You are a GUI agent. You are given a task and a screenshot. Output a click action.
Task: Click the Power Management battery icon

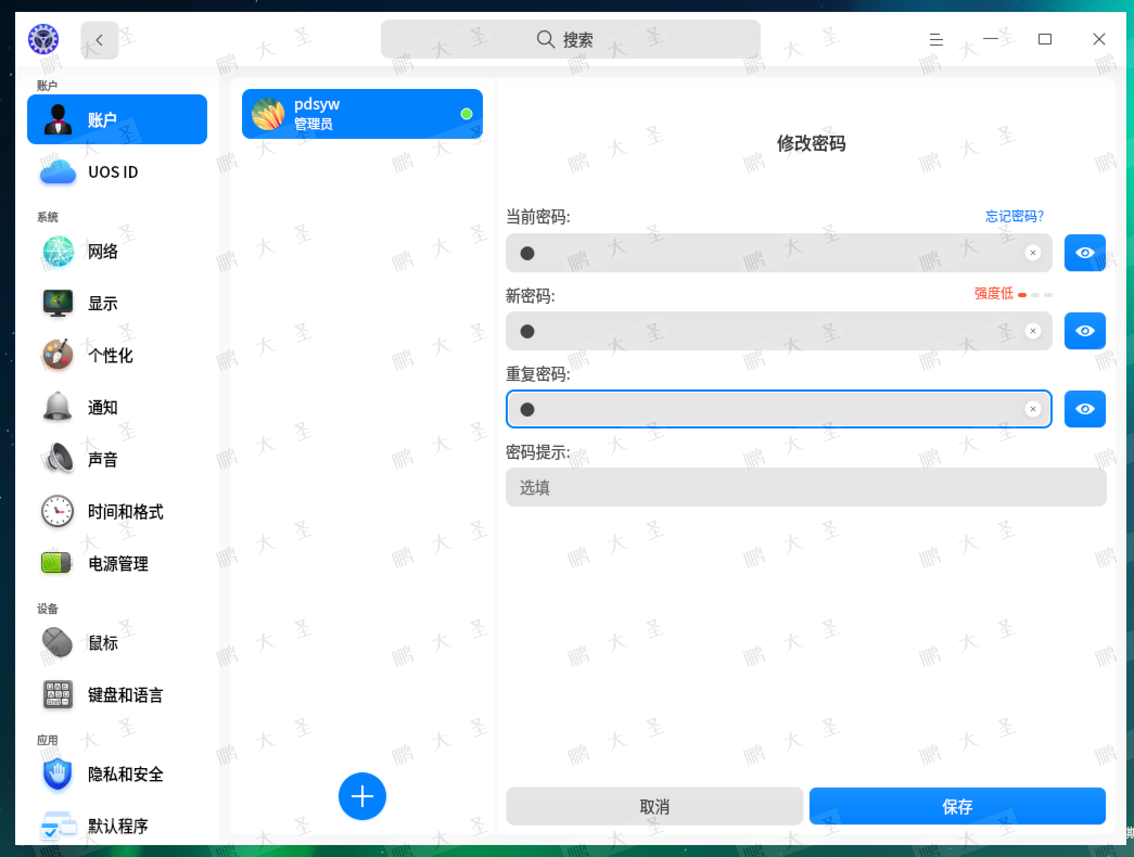point(56,563)
